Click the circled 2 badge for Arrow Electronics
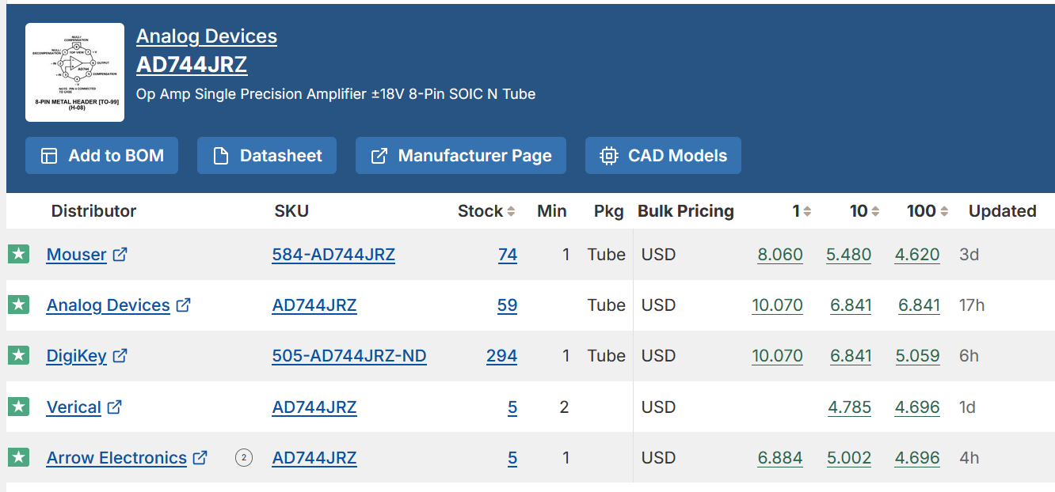The image size is (1055, 492). (x=244, y=457)
